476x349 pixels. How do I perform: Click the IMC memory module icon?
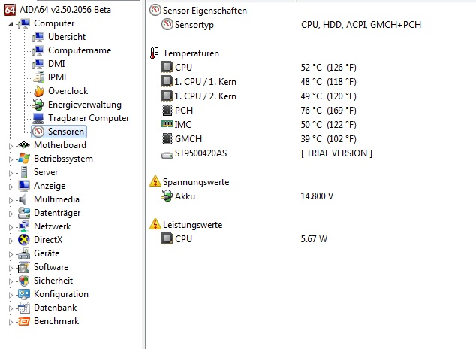coord(167,124)
